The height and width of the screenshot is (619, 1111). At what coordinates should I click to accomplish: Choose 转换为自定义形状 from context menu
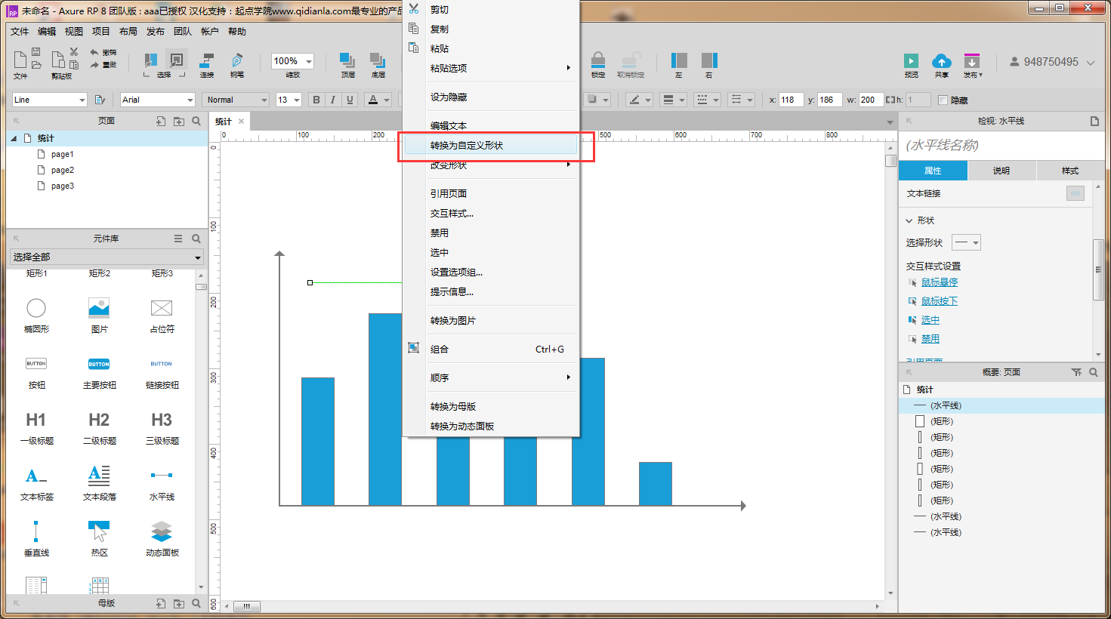[491, 146]
